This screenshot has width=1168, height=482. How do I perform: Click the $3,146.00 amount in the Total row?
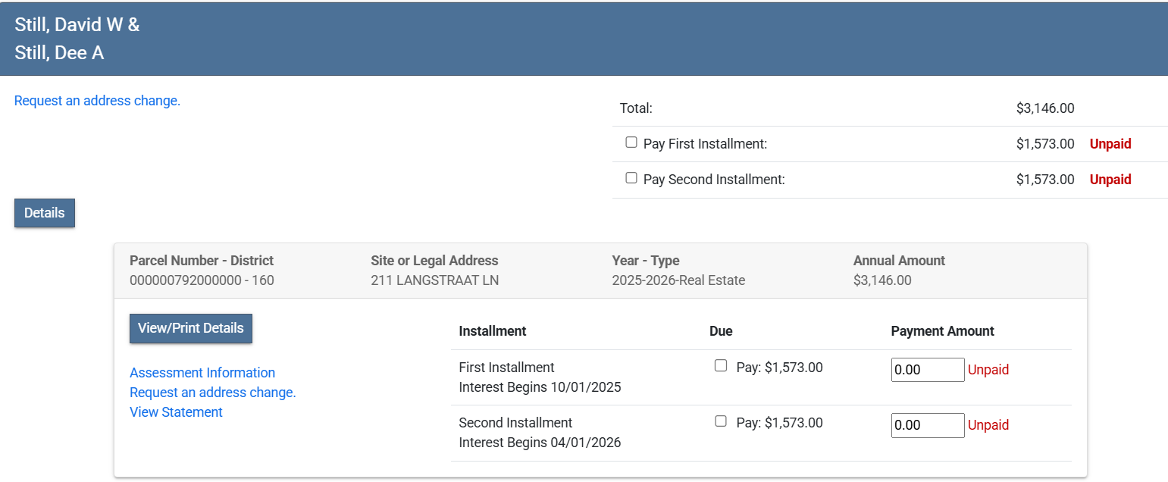(x=1044, y=108)
